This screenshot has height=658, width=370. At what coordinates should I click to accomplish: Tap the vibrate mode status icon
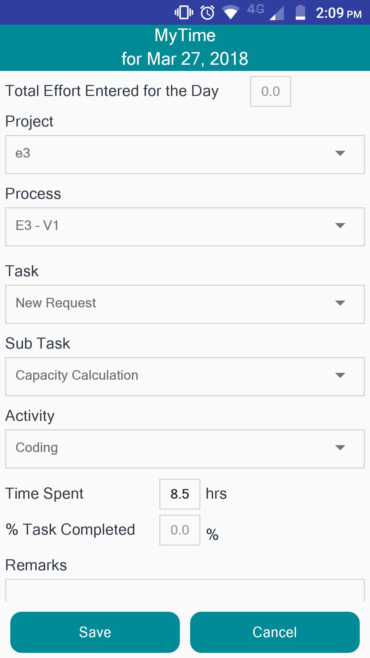(184, 13)
